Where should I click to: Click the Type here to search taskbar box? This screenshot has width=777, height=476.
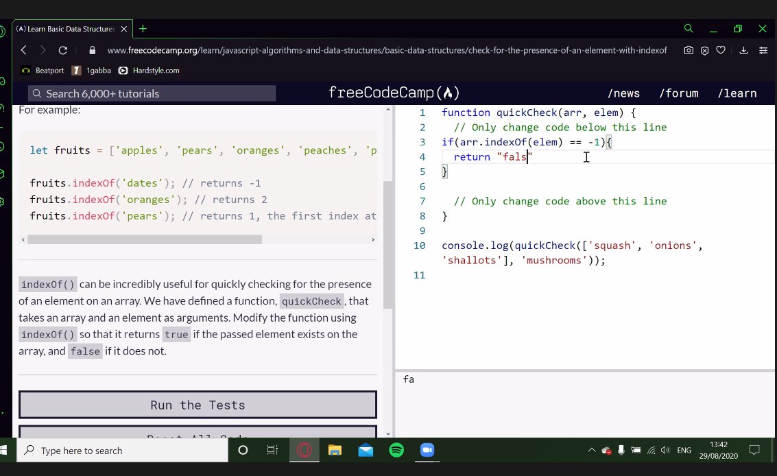point(122,450)
